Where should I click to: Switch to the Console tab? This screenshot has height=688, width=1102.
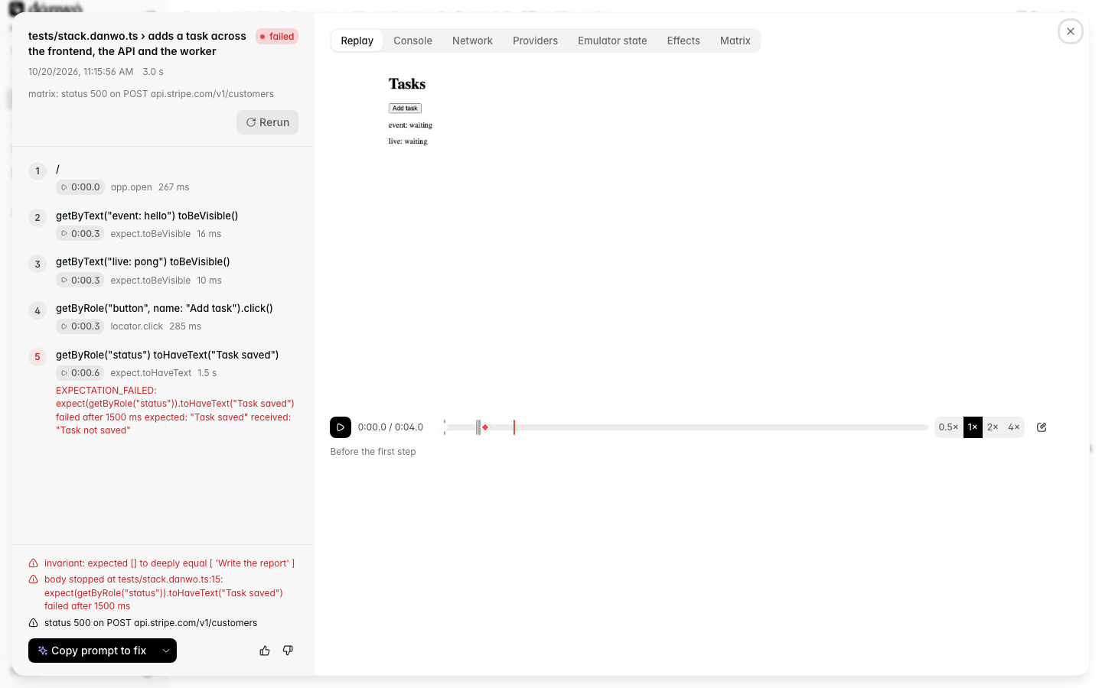click(x=413, y=41)
